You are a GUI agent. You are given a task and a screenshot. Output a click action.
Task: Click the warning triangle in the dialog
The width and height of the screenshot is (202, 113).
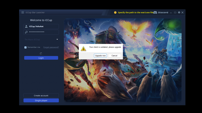[83, 49]
